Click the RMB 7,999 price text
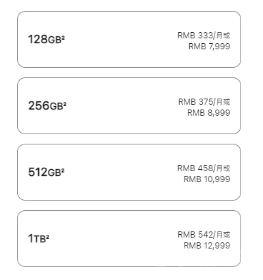Image resolution: width=263 pixels, height=280 pixels. point(209,47)
